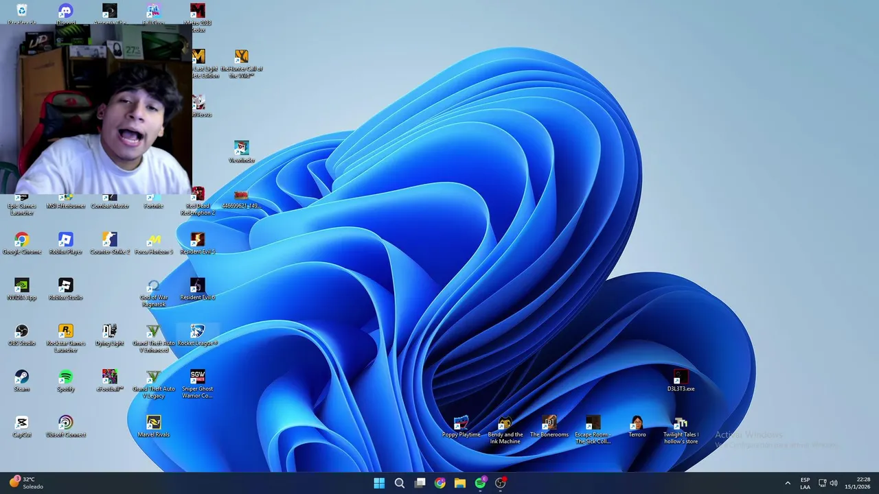This screenshot has height=494, width=879.
Task: Open Chrome from the taskbar
Action: click(x=440, y=483)
